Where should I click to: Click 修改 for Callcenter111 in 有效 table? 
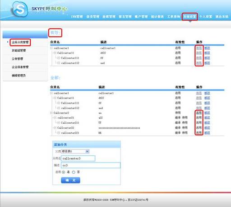pyautogui.click(x=207, y=58)
